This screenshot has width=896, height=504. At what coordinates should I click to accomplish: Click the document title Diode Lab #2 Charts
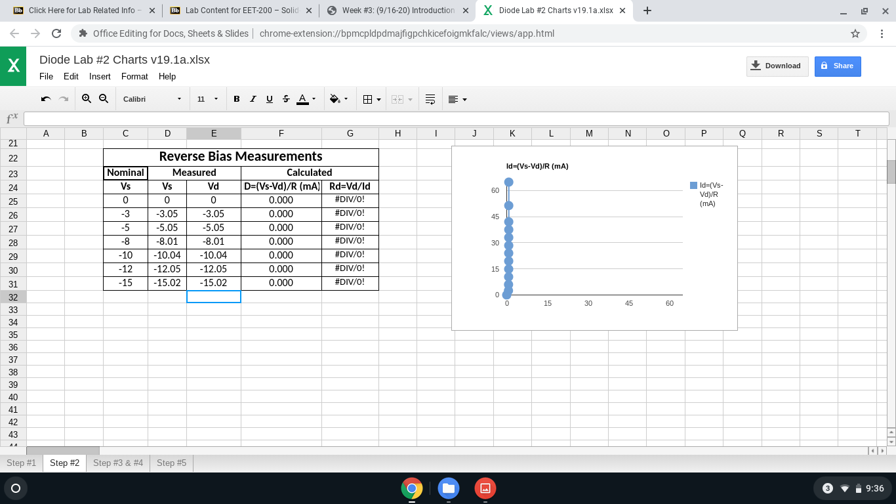tap(125, 60)
